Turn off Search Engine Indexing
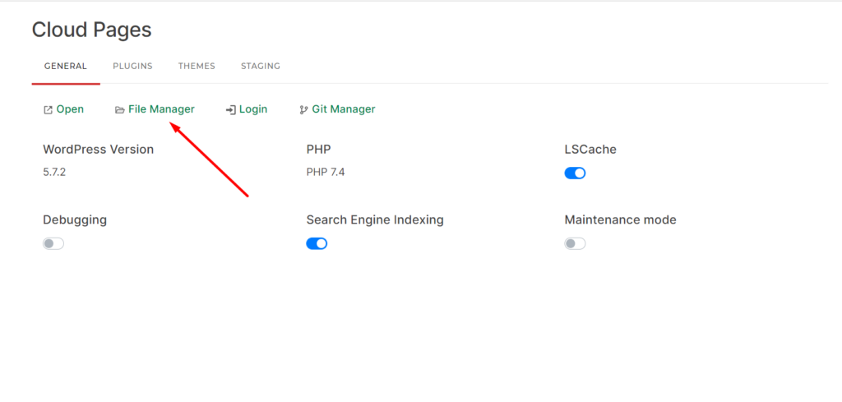Screen dimensions: 842x402 tap(317, 243)
